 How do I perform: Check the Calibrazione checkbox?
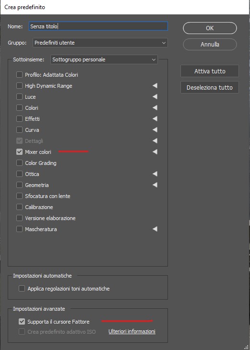tap(20, 207)
